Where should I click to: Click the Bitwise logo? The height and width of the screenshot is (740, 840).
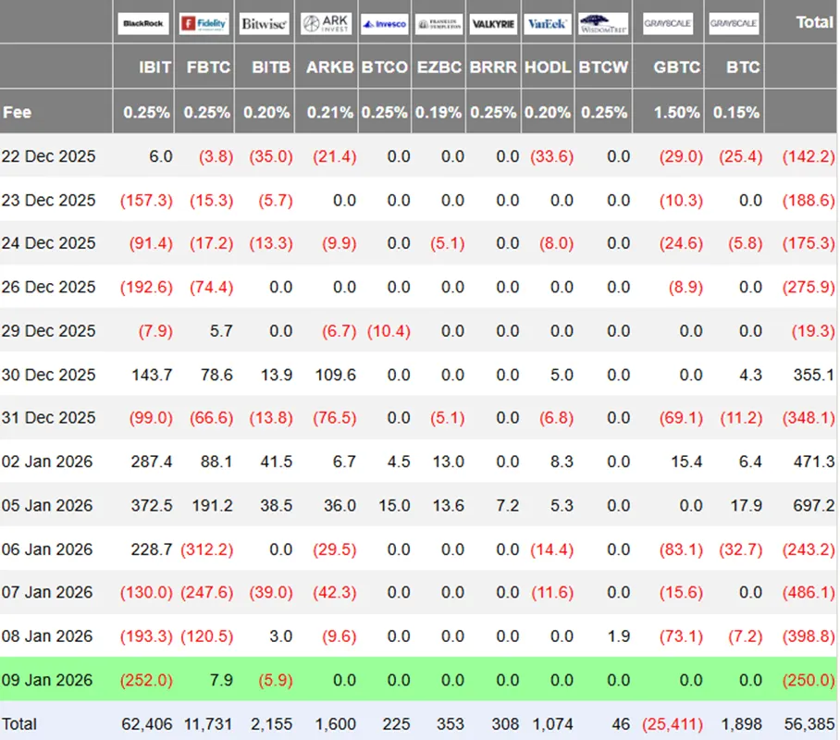(264, 24)
